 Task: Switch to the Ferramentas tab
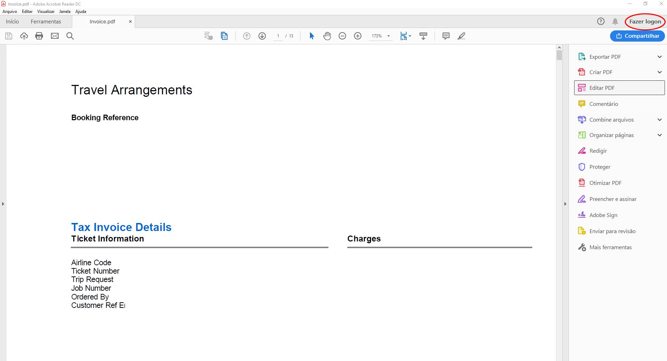[x=46, y=21]
